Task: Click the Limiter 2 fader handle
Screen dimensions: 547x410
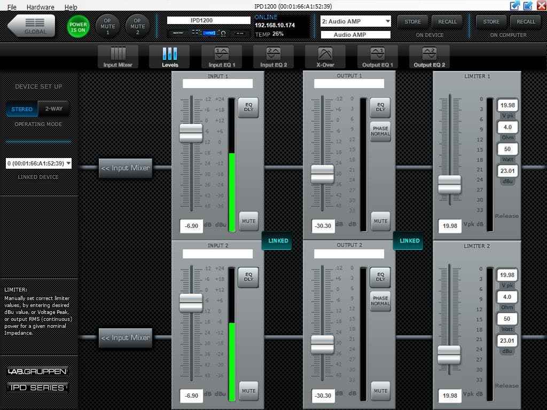Action: 449,354
